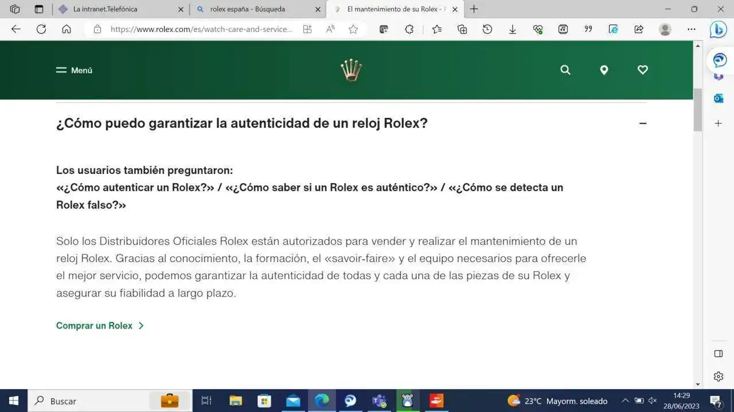734x412 pixels.
Task: Open the Math Solver icon
Action: point(563,29)
